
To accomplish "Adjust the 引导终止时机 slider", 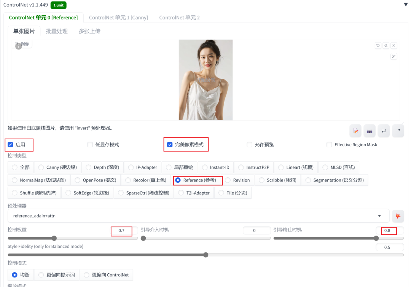I will [x=338, y=238].
